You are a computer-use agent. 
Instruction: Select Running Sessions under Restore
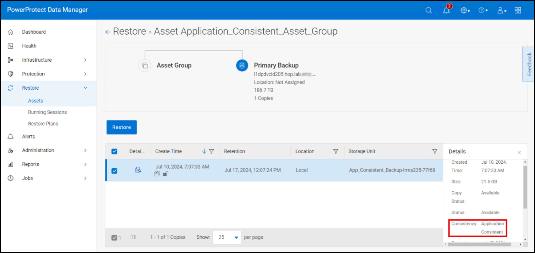point(47,112)
